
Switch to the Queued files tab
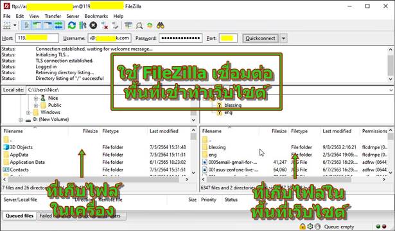point(19,216)
